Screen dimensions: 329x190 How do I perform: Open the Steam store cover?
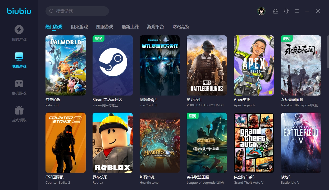(113, 65)
